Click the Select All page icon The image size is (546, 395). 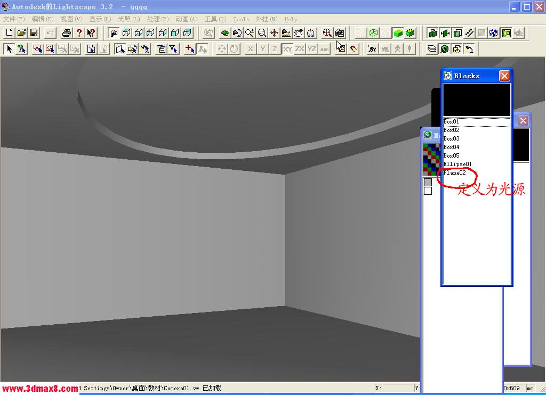point(91,48)
